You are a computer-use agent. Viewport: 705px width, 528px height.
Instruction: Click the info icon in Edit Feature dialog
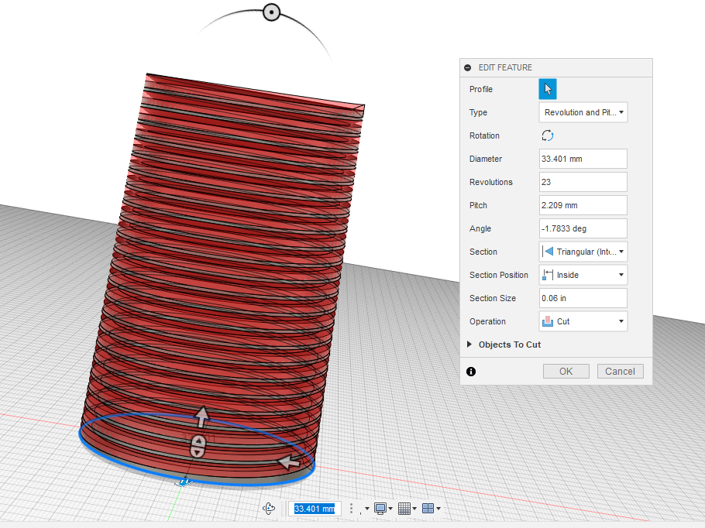click(470, 372)
